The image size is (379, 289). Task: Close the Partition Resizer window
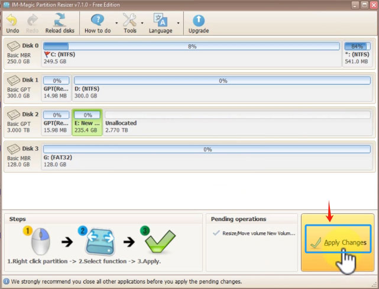tap(374, 5)
